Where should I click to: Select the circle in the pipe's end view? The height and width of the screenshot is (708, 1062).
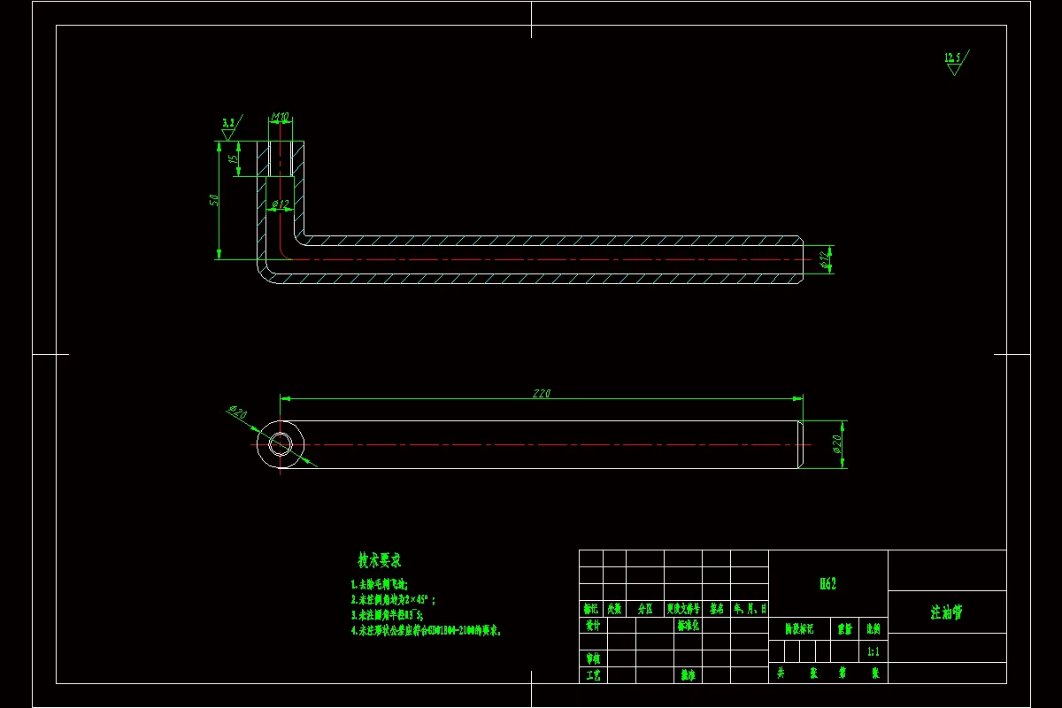(281, 444)
